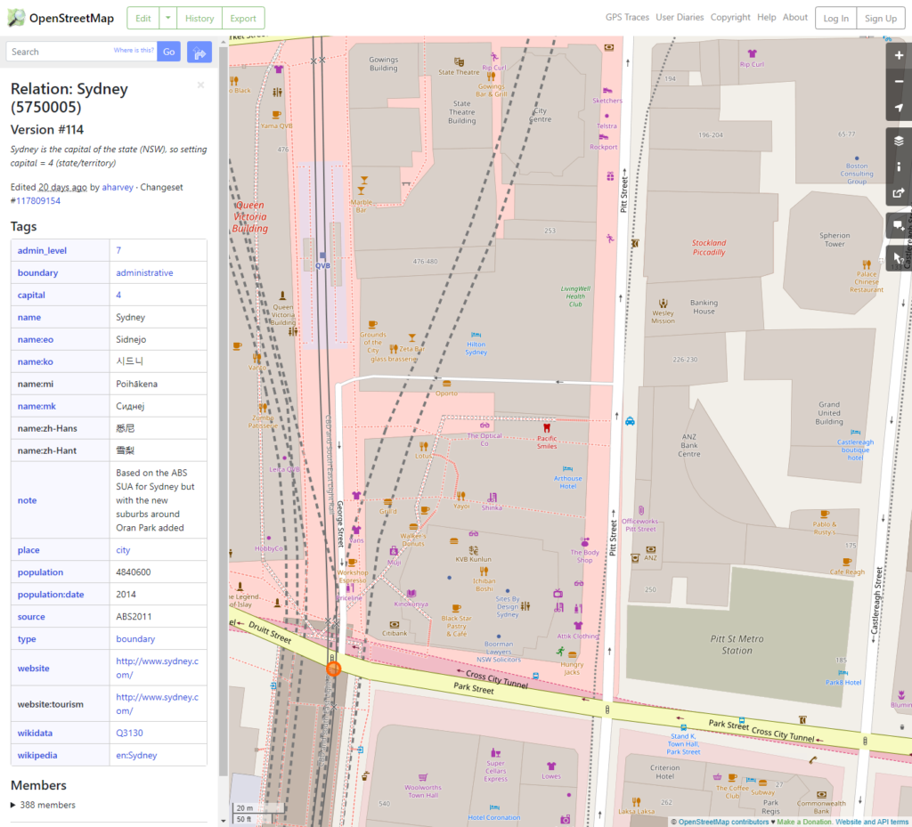Click the QVB light rail stop marker
This screenshot has height=827, width=912.
pyautogui.click(x=322, y=255)
